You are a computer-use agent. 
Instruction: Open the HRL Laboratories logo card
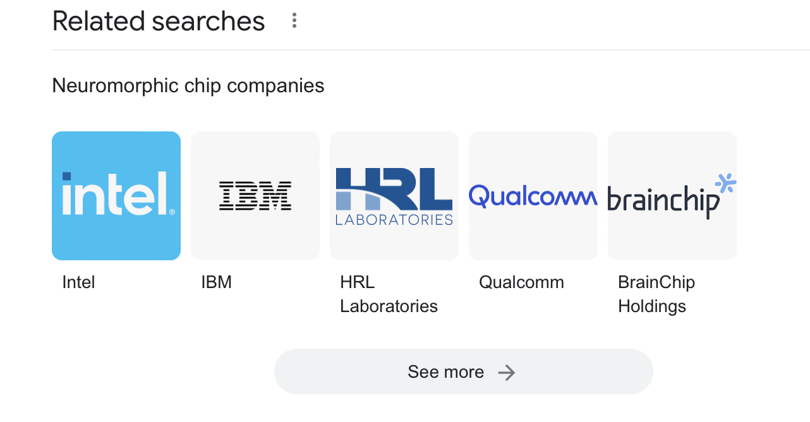point(394,196)
